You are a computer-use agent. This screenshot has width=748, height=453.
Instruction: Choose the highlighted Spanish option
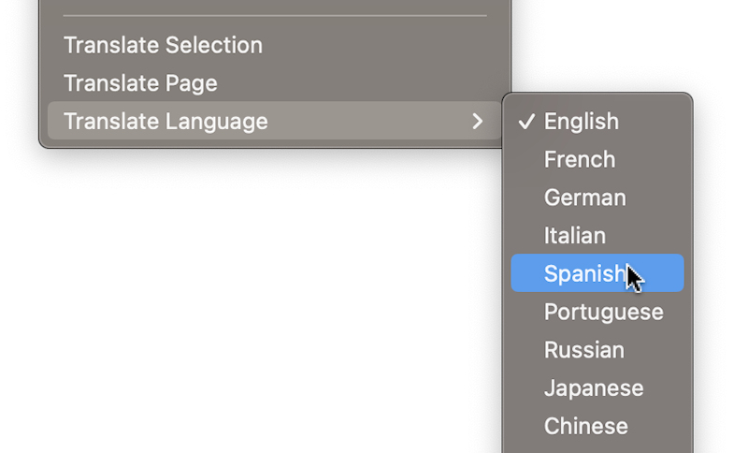click(x=584, y=273)
